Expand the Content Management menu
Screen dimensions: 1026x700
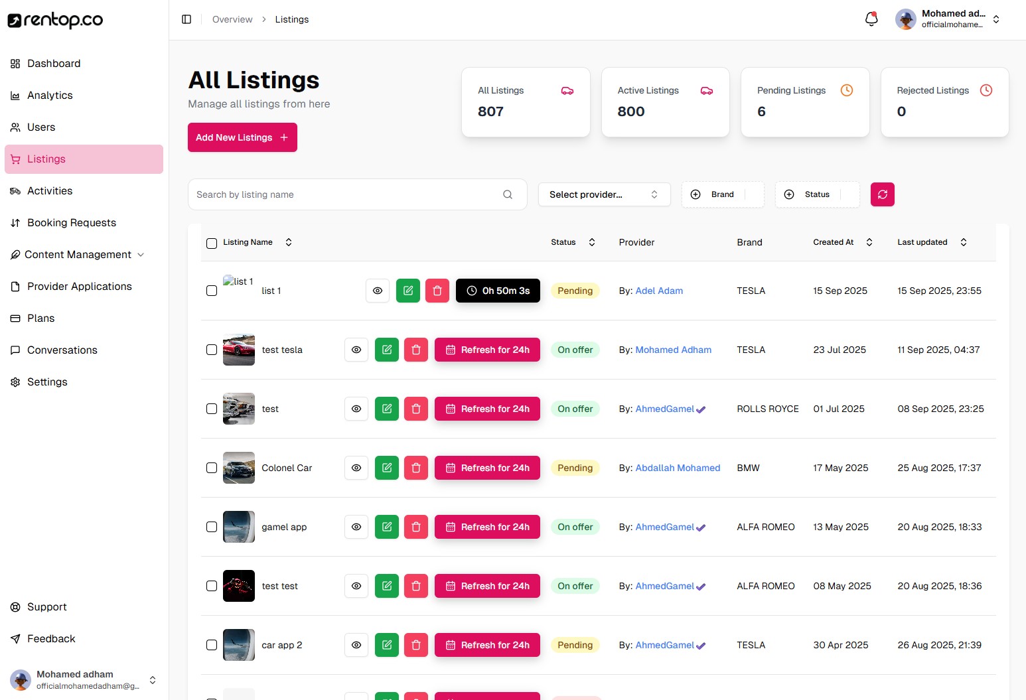(x=78, y=255)
